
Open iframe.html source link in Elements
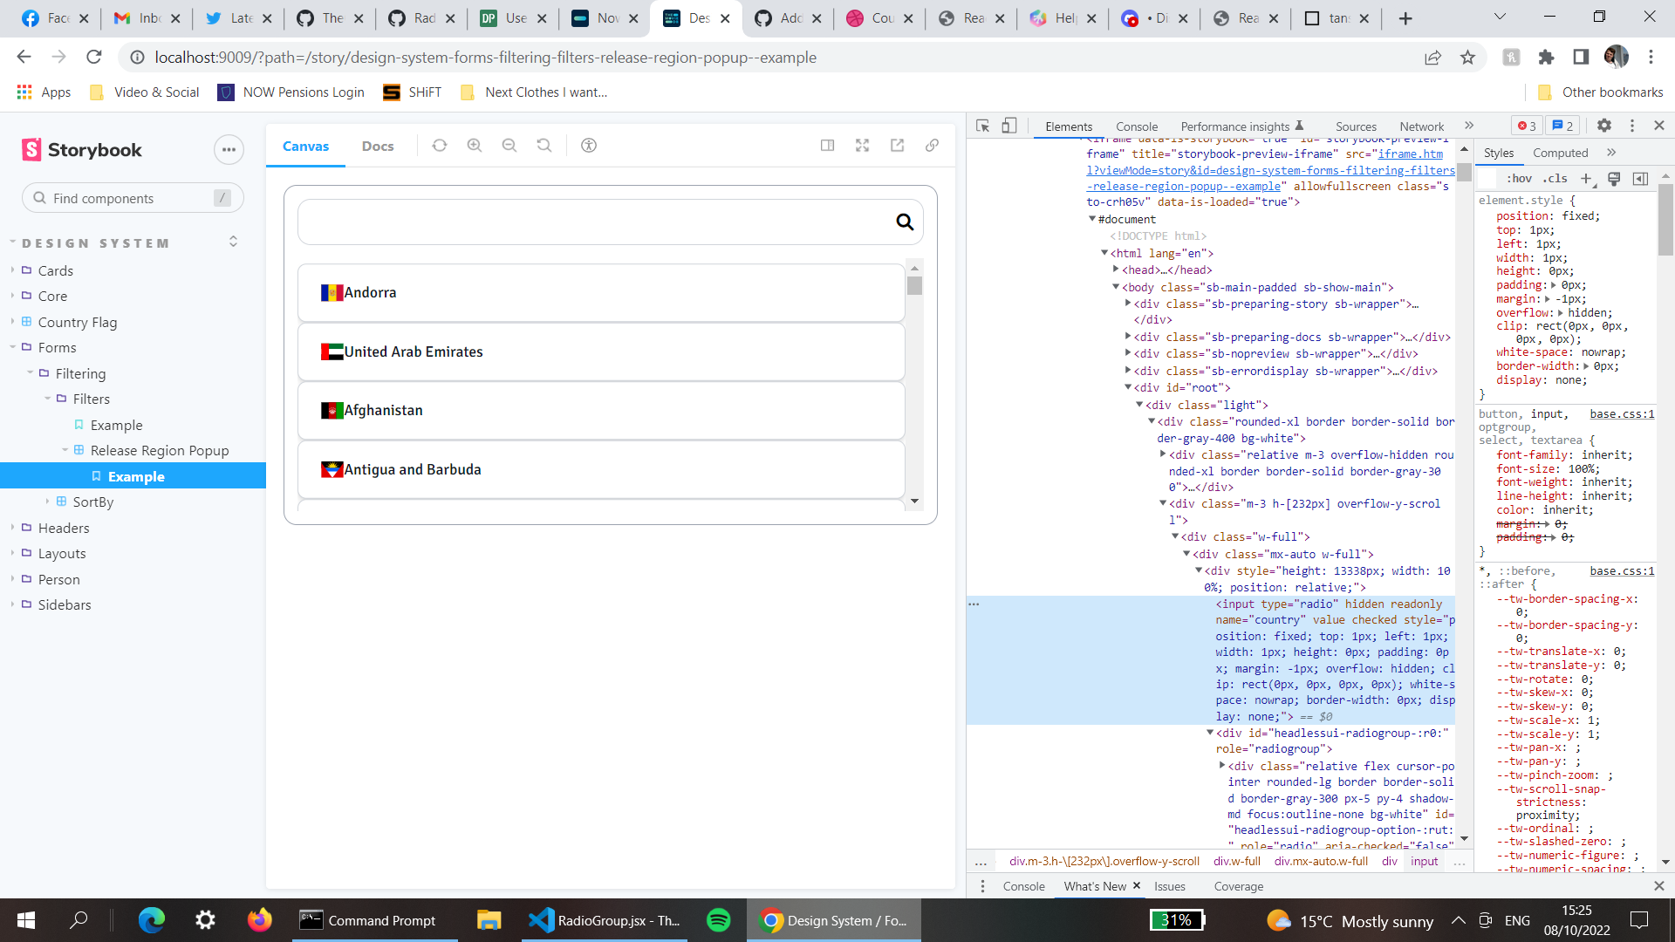(1270, 170)
